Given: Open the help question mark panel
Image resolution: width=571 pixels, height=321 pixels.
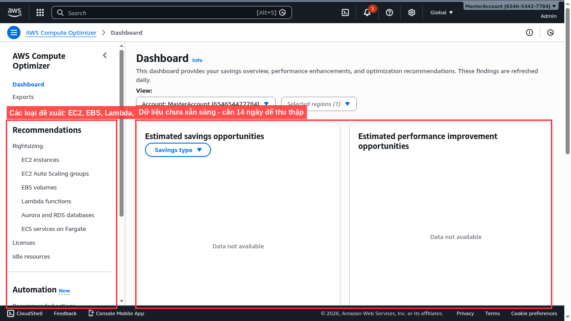Looking at the screenshot, I should click(389, 12).
